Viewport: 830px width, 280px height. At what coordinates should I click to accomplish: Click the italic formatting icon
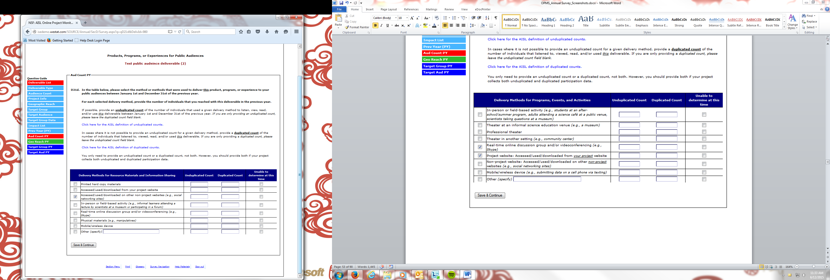coord(382,25)
